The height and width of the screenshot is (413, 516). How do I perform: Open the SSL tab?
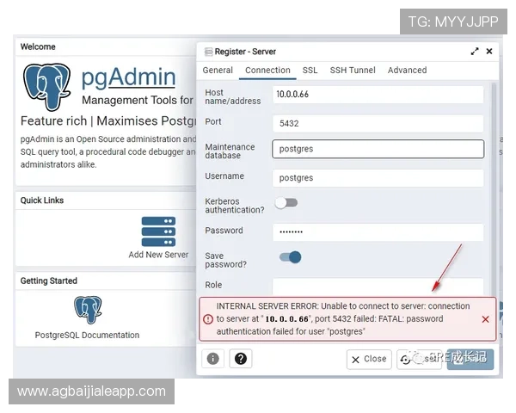[310, 71]
